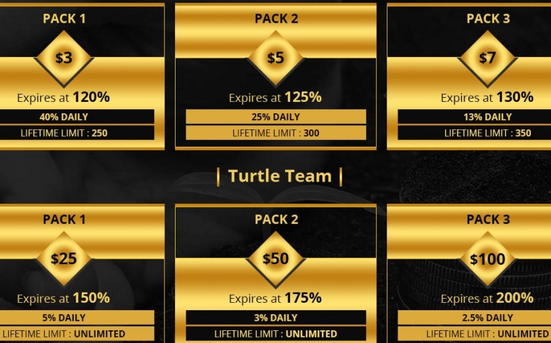
Task: Choose the $7 diamond price badge
Action: coord(487,58)
